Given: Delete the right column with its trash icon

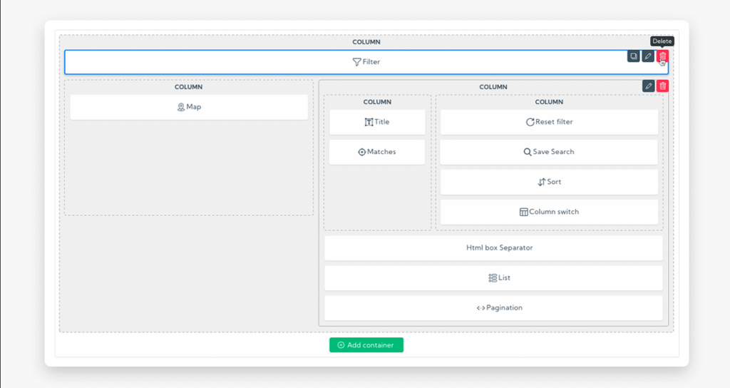Looking at the screenshot, I should click(x=662, y=86).
